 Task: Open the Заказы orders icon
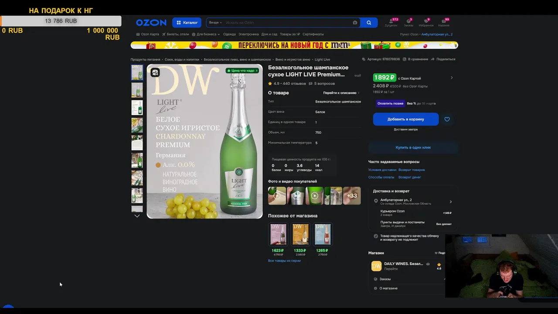(408, 23)
